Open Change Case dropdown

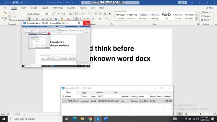pyautogui.click(x=64, y=14)
